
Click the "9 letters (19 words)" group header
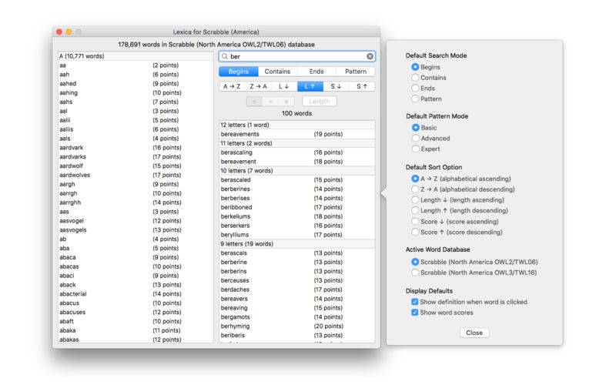coord(297,244)
